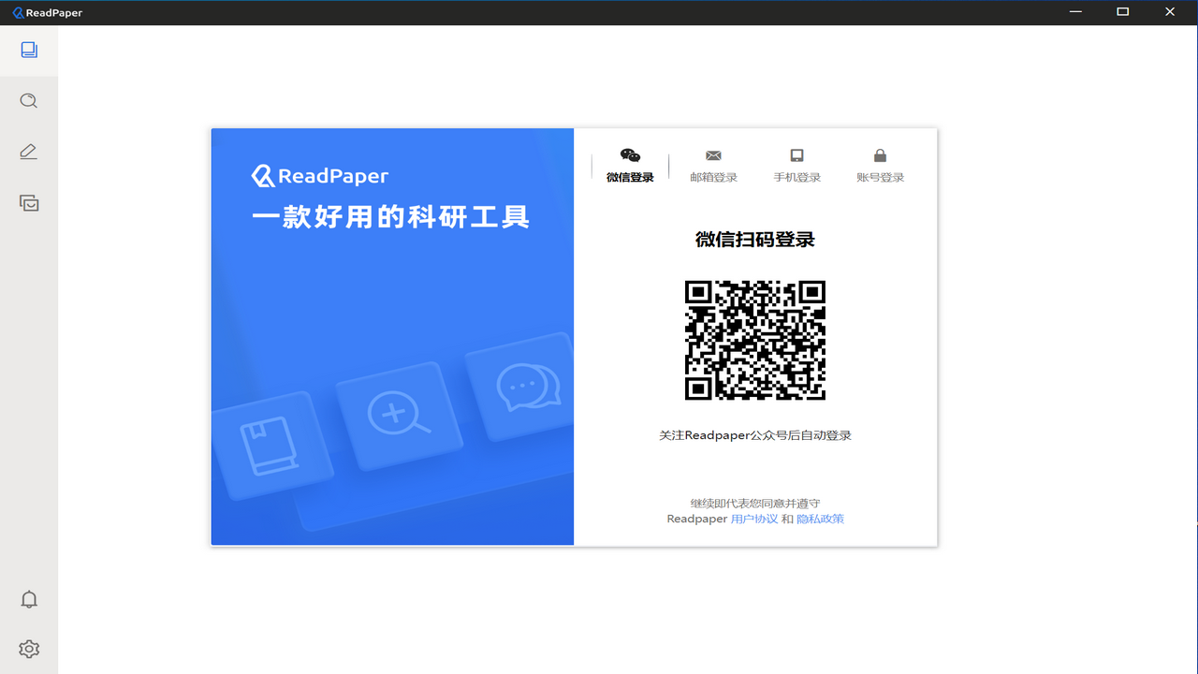The height and width of the screenshot is (674, 1198).
Task: Open the 用户协议 link
Action: [753, 519]
